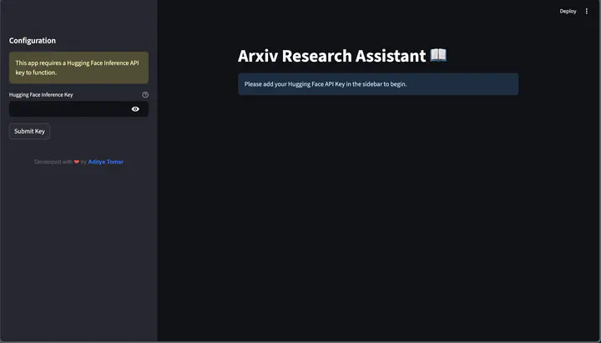Click the red heart icon in footer
This screenshot has width=601, height=343.
tap(77, 162)
